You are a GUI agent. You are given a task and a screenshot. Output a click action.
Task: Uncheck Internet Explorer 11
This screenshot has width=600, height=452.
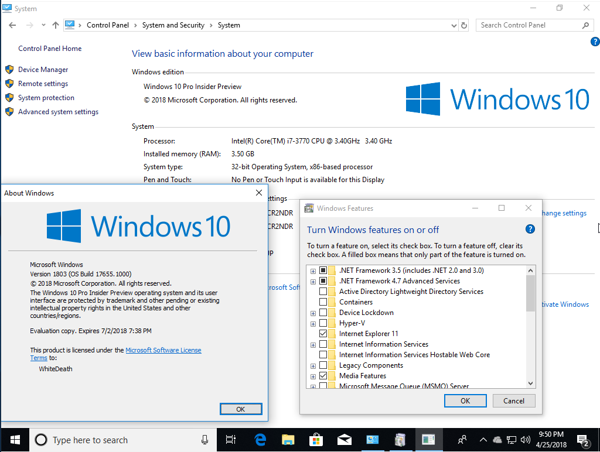pyautogui.click(x=323, y=334)
